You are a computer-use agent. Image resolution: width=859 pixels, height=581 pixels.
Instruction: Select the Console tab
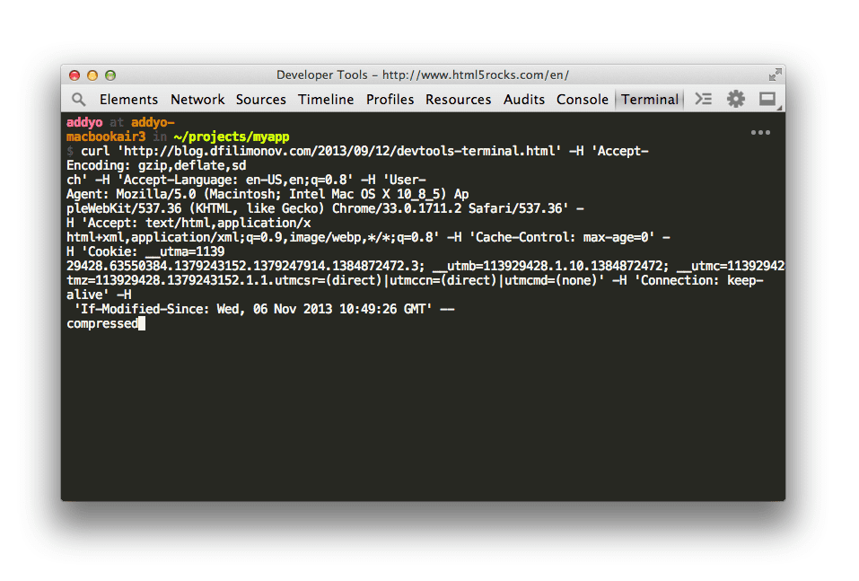coord(582,99)
